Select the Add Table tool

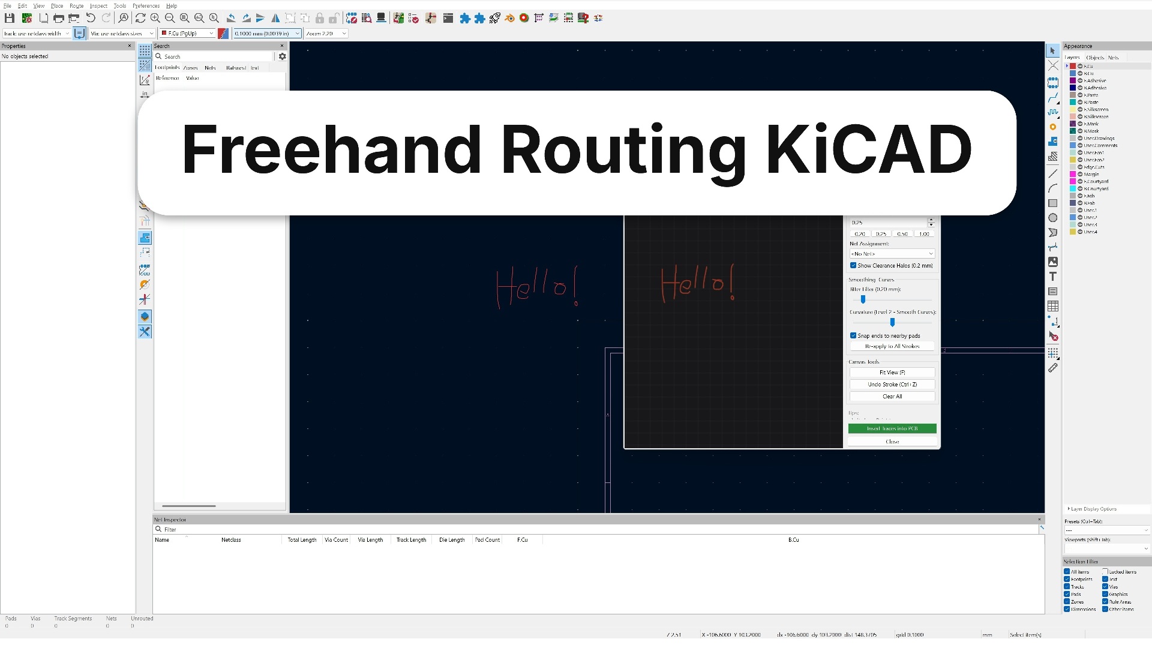click(1053, 306)
